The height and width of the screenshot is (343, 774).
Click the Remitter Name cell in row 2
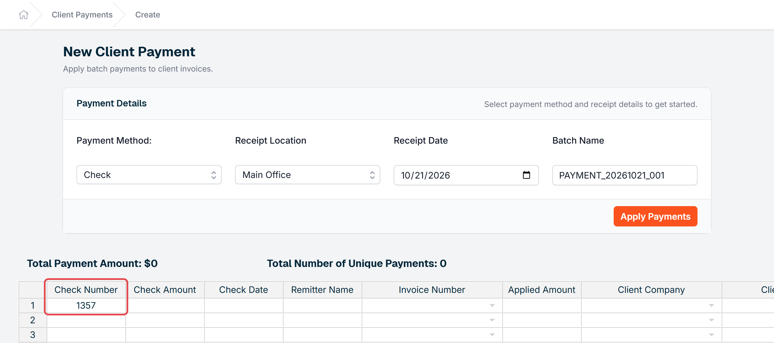click(322, 320)
